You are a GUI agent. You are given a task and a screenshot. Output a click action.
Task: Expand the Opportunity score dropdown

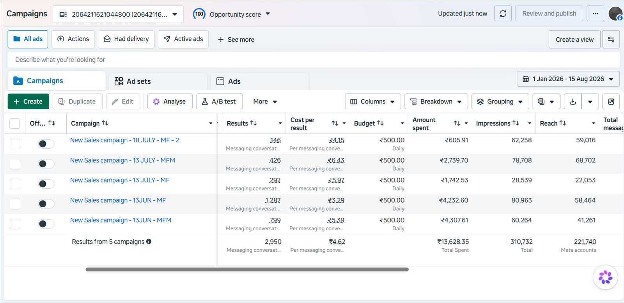point(268,14)
